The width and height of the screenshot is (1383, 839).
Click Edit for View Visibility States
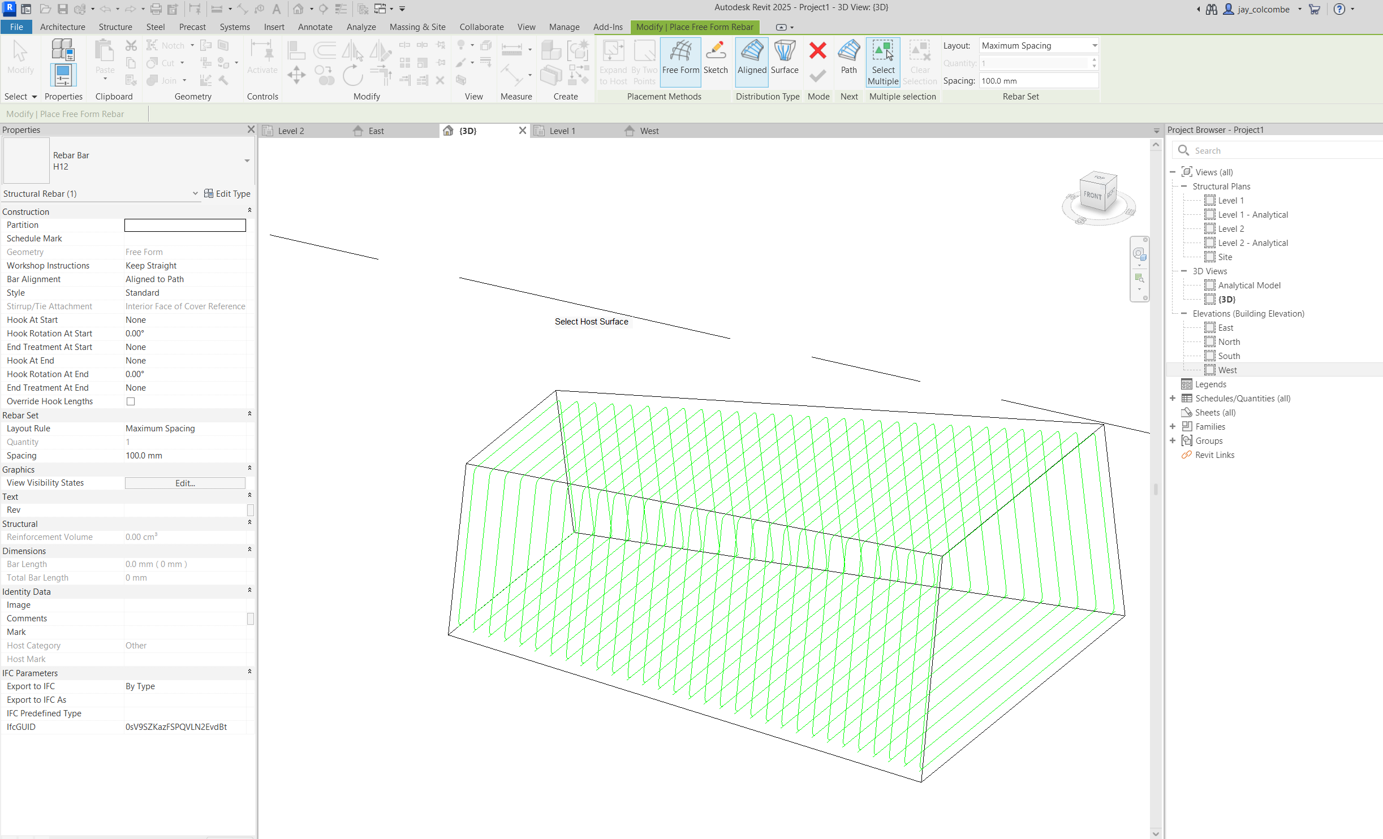click(184, 483)
